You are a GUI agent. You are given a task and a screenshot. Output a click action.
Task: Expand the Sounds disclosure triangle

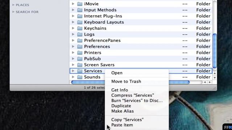[73, 77]
